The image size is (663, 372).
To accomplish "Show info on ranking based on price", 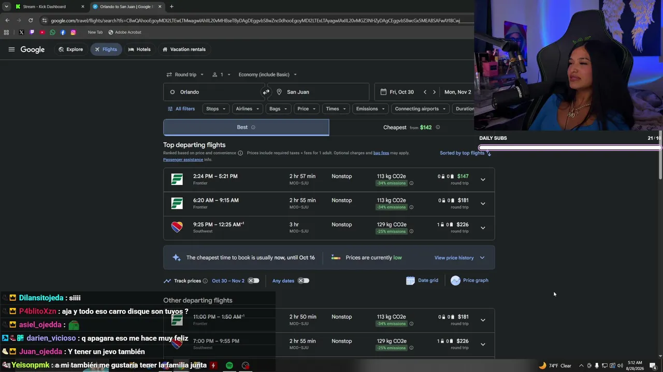I will click(240, 153).
